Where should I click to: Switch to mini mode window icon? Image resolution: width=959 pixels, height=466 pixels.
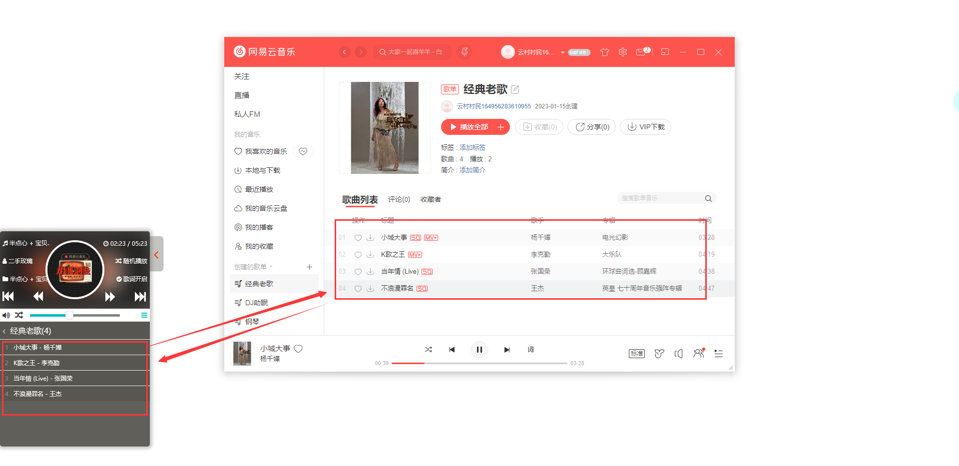click(665, 52)
